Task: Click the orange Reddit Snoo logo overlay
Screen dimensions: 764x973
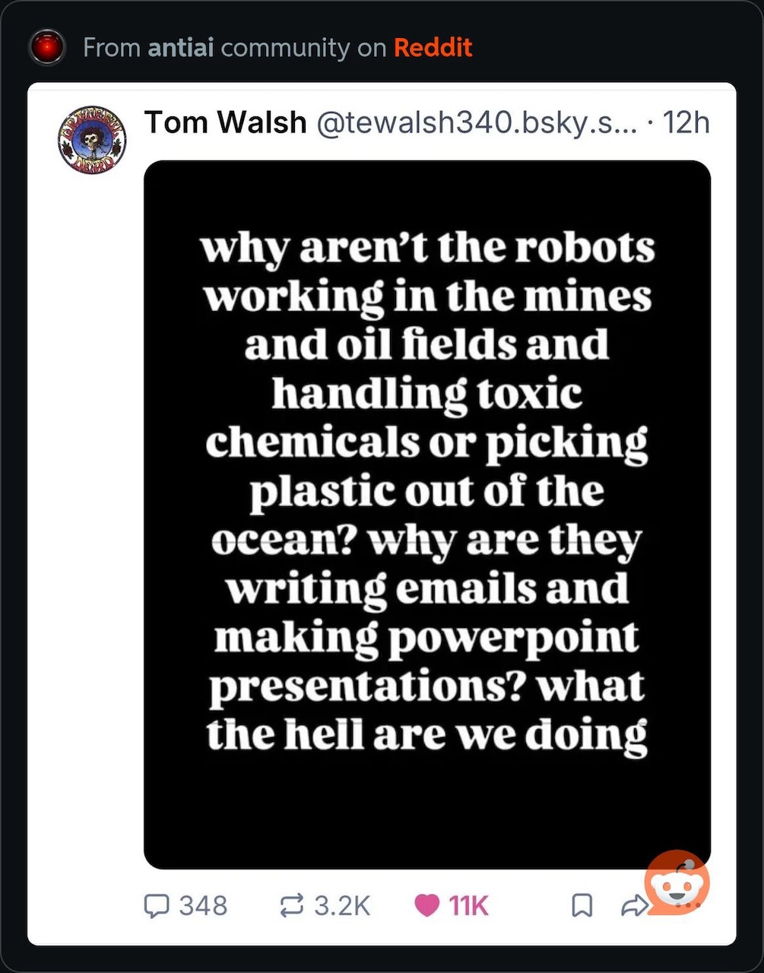Action: (677, 883)
